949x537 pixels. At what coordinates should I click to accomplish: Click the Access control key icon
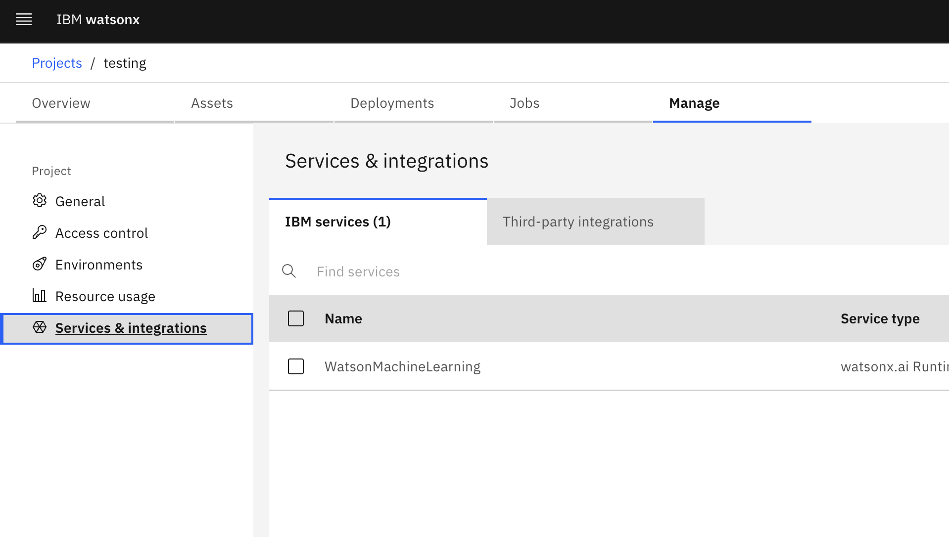40,232
